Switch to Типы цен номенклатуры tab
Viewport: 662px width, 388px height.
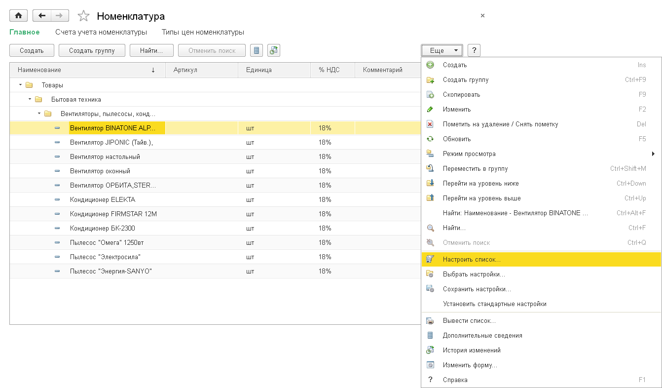(203, 32)
